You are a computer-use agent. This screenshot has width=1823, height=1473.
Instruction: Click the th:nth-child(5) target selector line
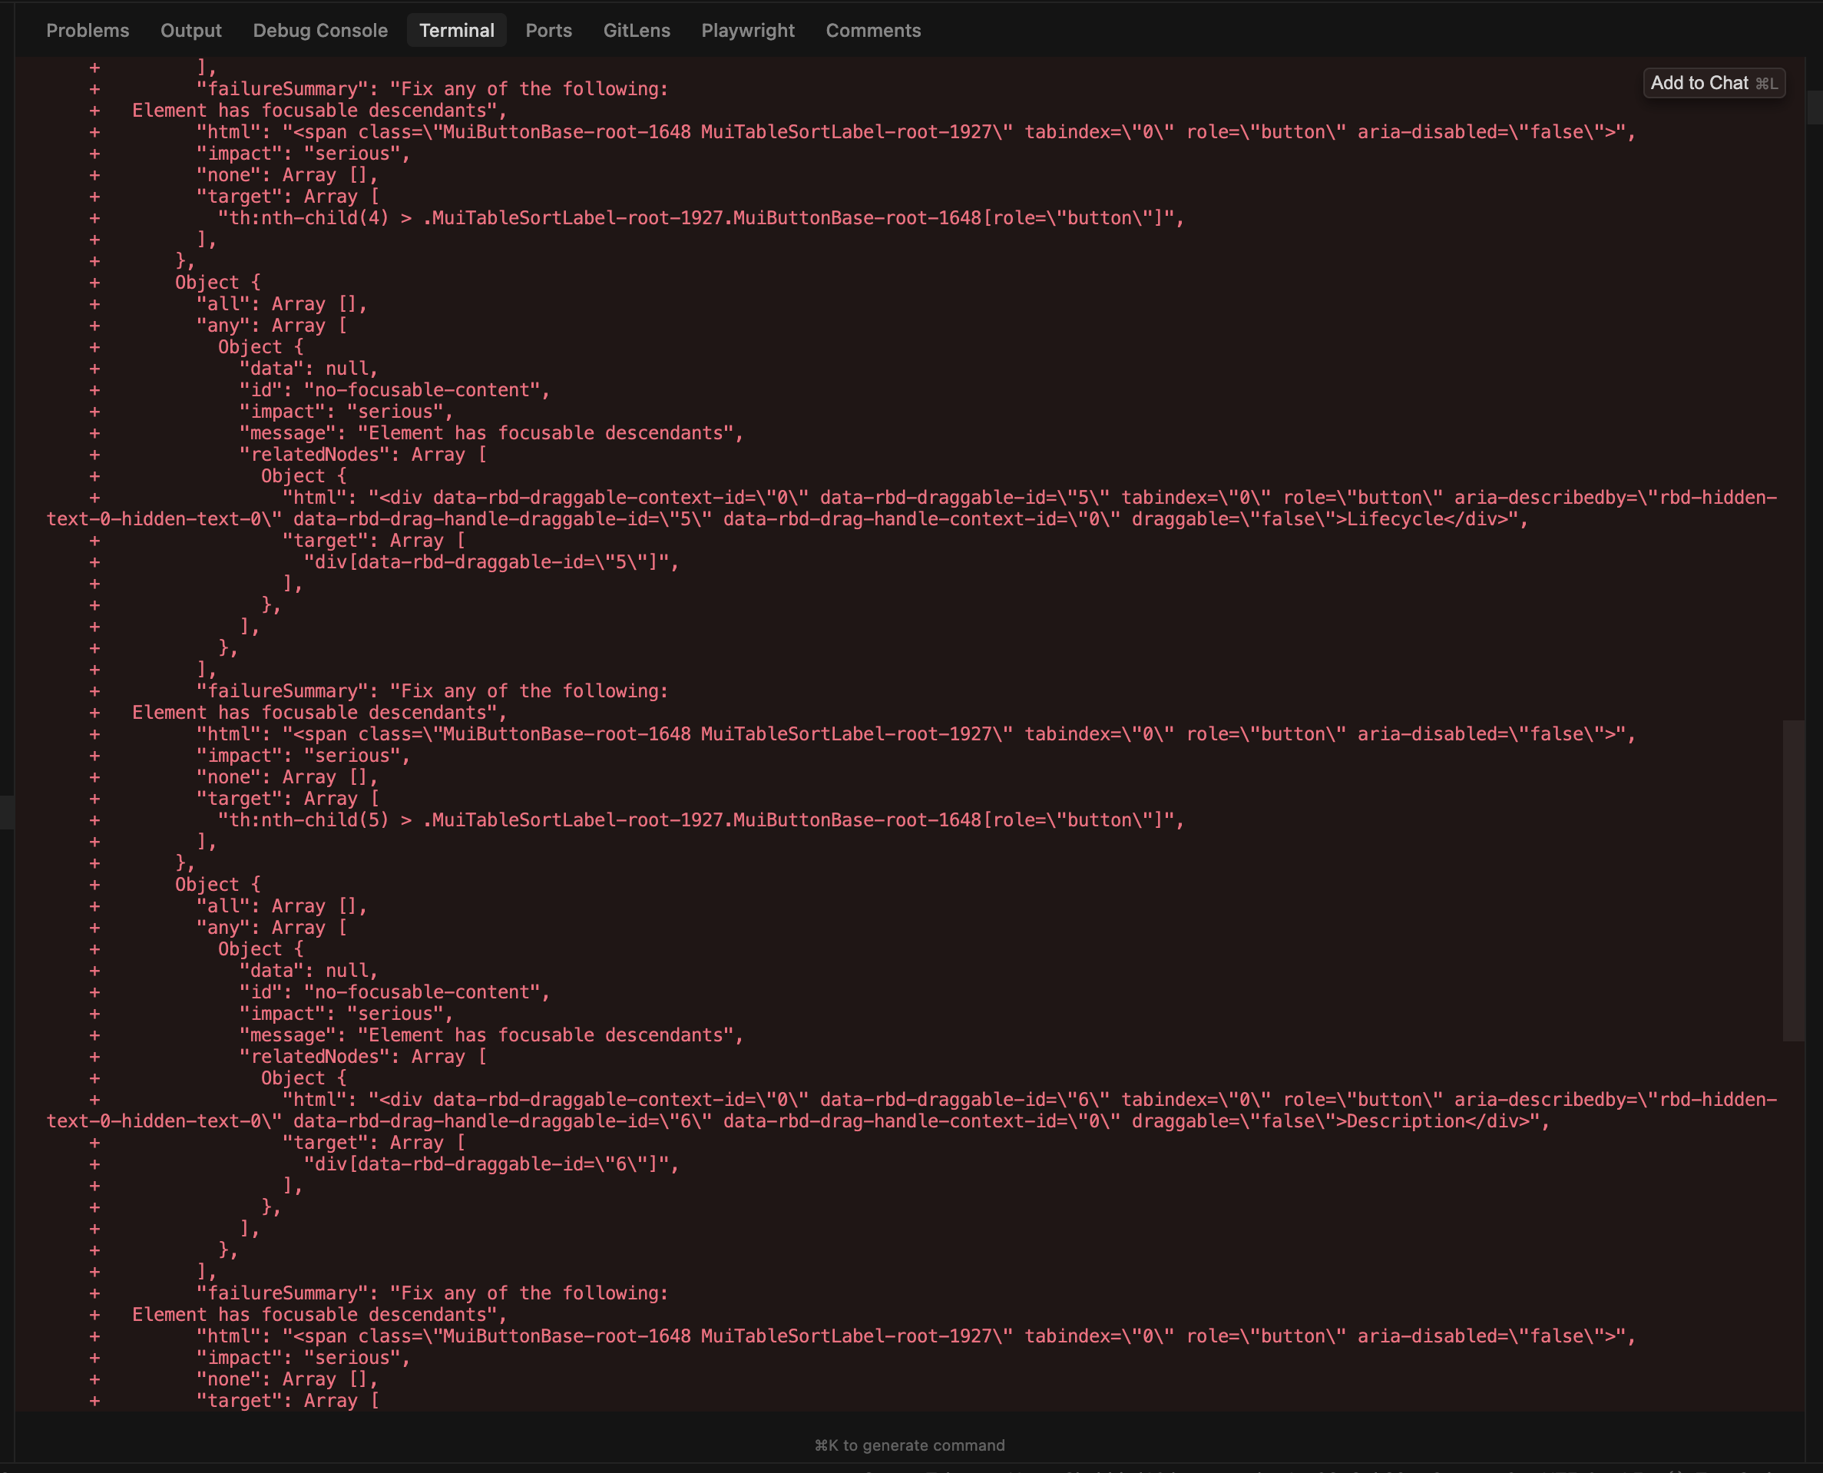point(700,820)
